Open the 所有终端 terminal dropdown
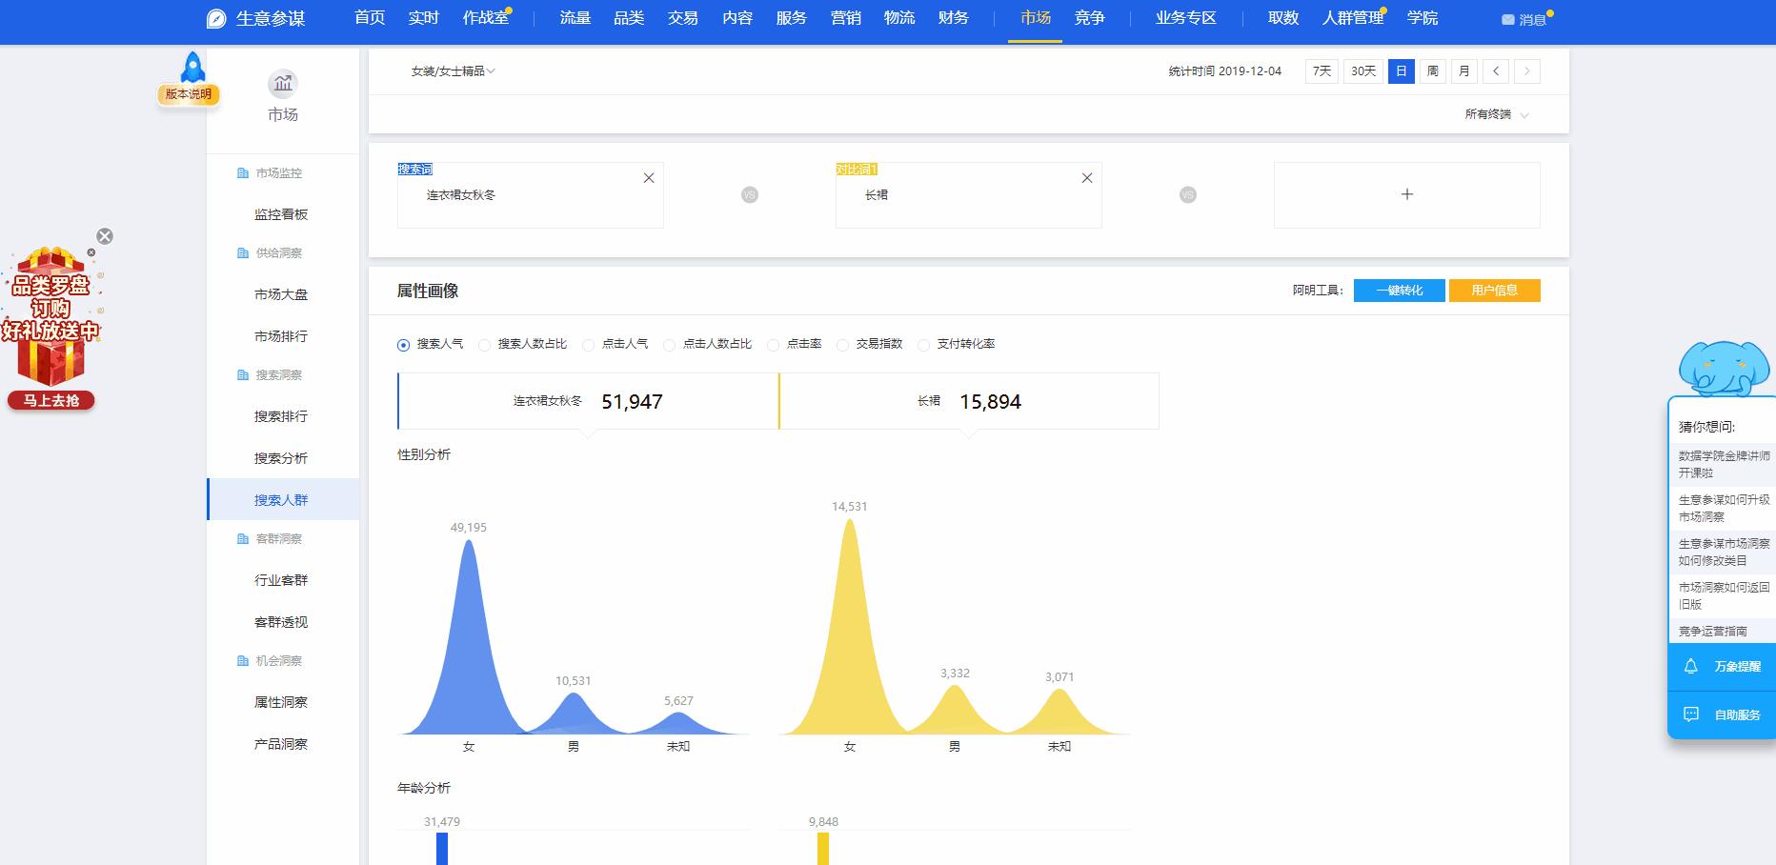 click(1496, 114)
